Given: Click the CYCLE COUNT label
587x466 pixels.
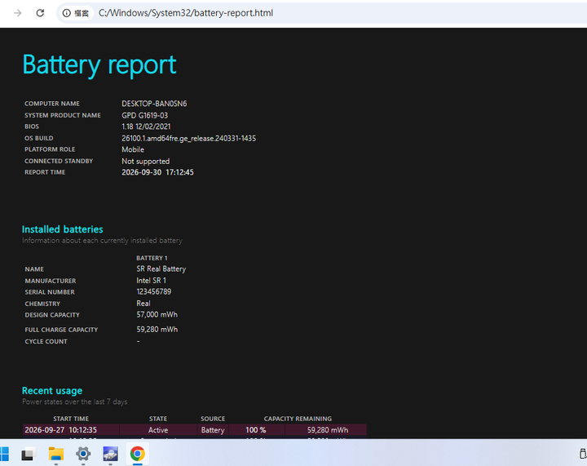Looking at the screenshot, I should click(46, 342).
